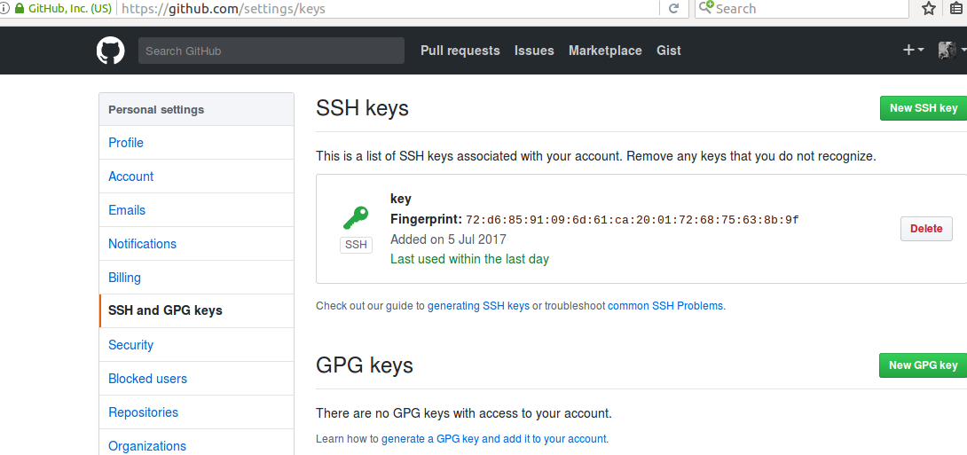Click the SSH badge label
967x455 pixels.
click(x=356, y=245)
